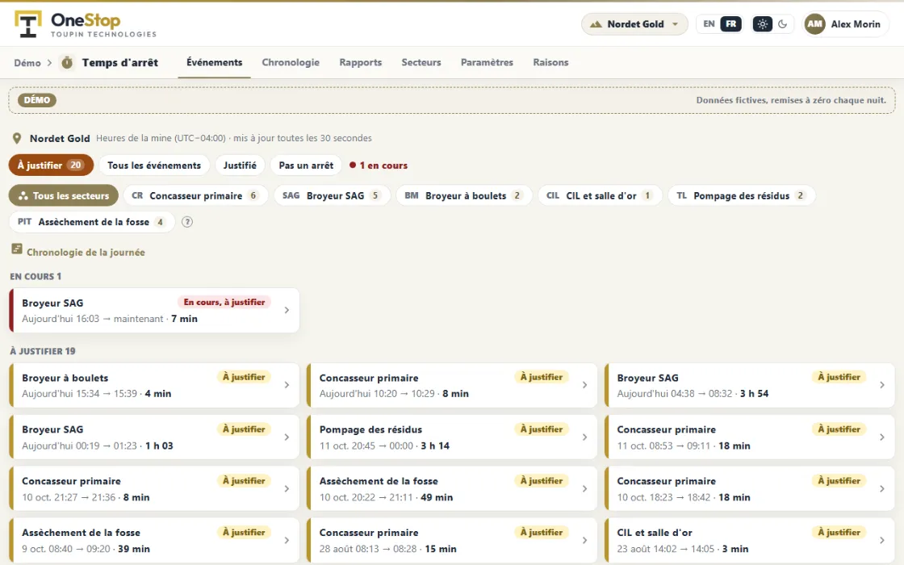Filter by Concasseur primaire sector

click(195, 196)
